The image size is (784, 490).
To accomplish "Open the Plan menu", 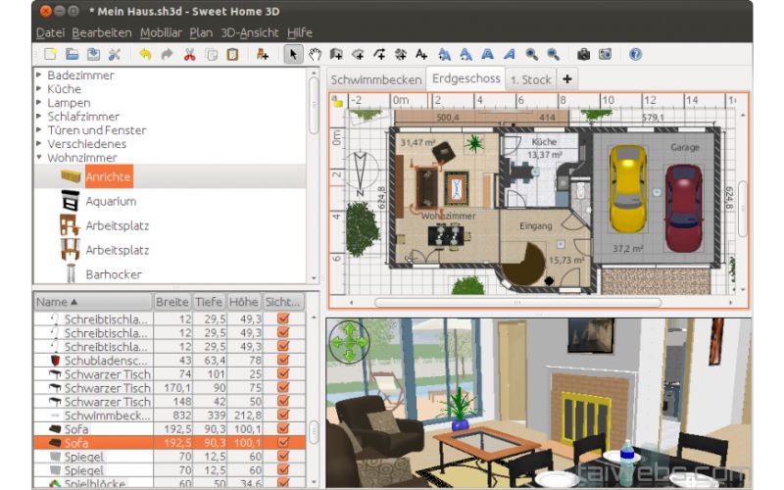I will pos(201,33).
